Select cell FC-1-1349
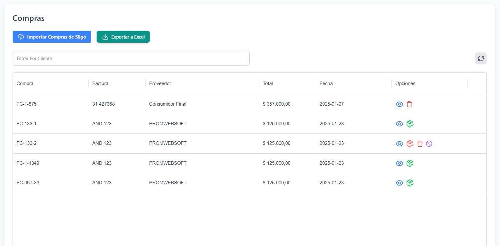Viewport: 500px width, 246px height. coord(28,163)
